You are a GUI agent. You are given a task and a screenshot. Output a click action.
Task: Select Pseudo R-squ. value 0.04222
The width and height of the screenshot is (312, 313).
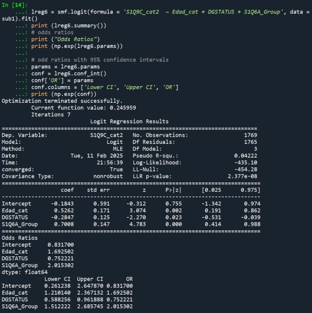[246, 156]
